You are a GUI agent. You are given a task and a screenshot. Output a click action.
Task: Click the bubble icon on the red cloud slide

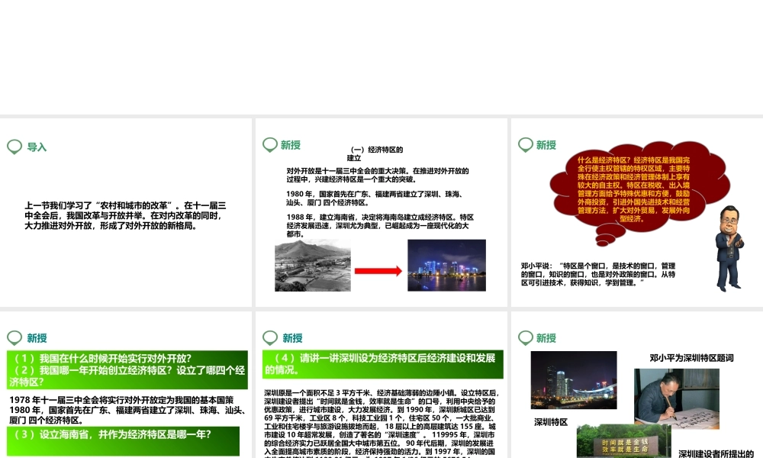tap(526, 144)
